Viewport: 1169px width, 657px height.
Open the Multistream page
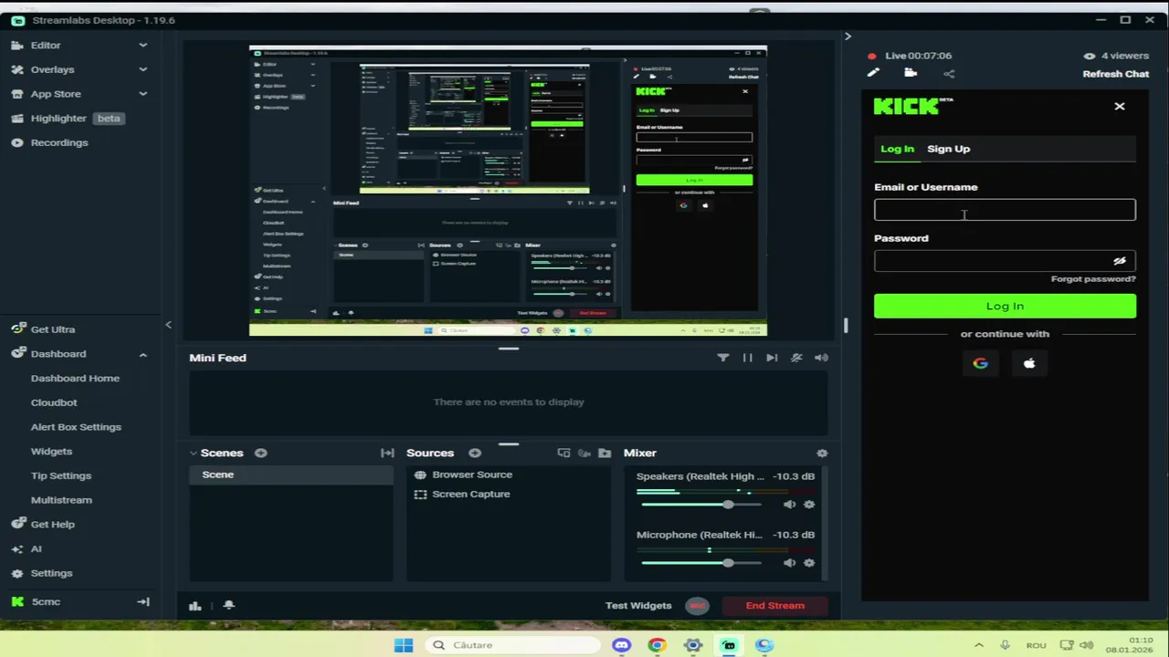(61, 500)
